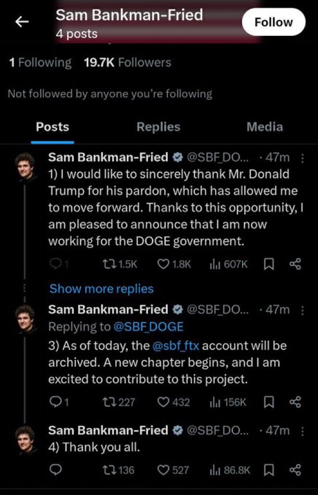Bookmark the 'Thank you all' post
Image resolution: width=318 pixels, height=495 pixels.
(x=269, y=470)
